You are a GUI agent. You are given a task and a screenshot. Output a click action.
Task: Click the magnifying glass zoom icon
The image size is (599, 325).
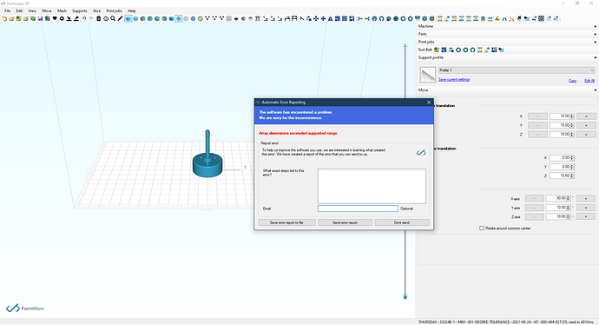[113, 18]
